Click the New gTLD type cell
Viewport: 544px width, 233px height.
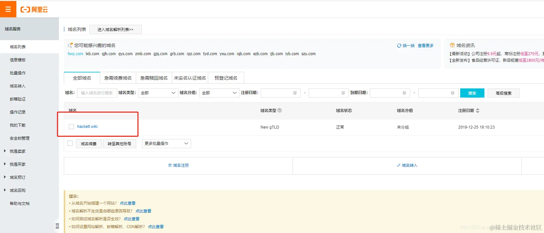pos(270,127)
